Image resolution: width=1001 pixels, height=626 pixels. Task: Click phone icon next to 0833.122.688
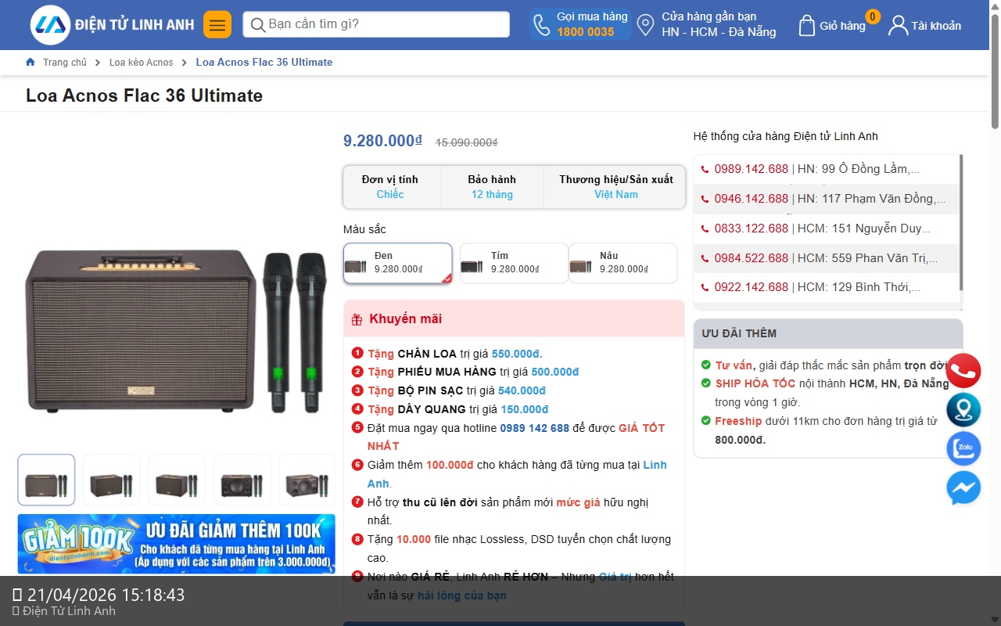tap(705, 228)
